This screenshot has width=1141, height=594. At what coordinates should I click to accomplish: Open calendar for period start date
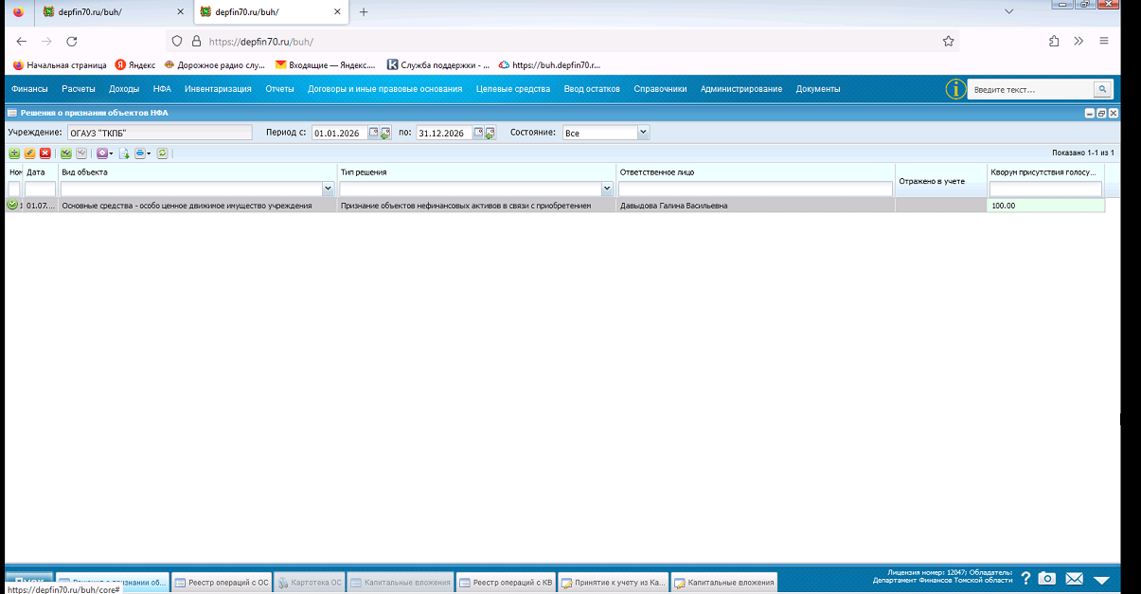374,133
